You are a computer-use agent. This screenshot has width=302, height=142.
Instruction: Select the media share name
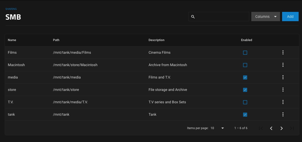pos(13,77)
